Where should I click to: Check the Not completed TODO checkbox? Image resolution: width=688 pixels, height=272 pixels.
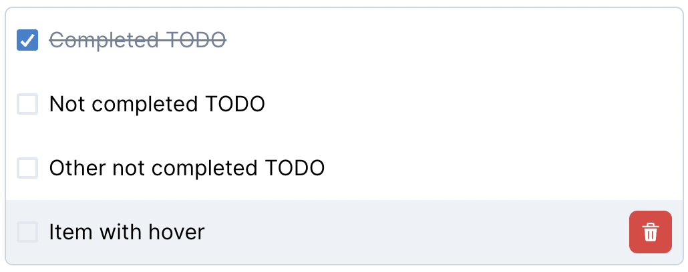point(27,105)
